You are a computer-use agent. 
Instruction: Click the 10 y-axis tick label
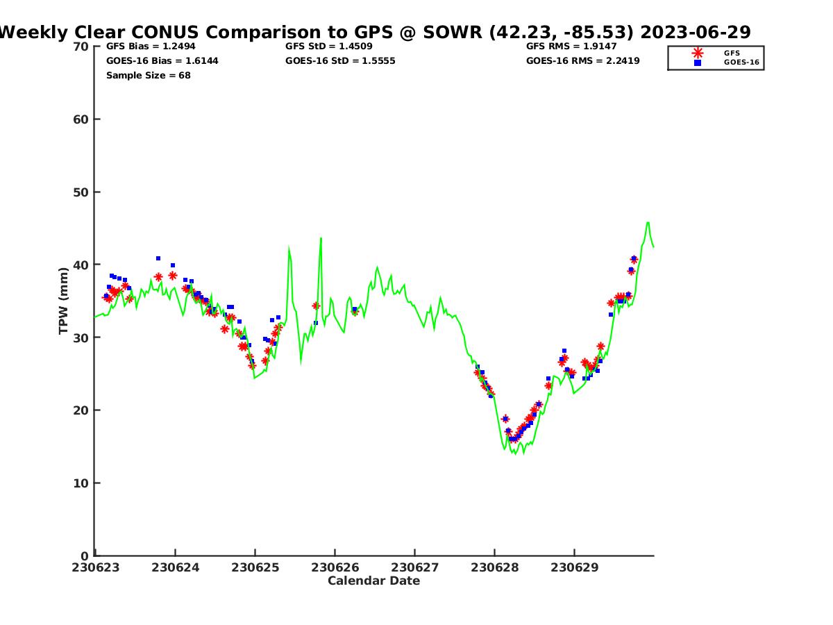(x=81, y=483)
